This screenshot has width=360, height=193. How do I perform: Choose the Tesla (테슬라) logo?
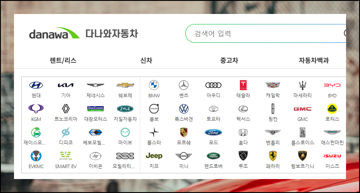click(x=243, y=85)
